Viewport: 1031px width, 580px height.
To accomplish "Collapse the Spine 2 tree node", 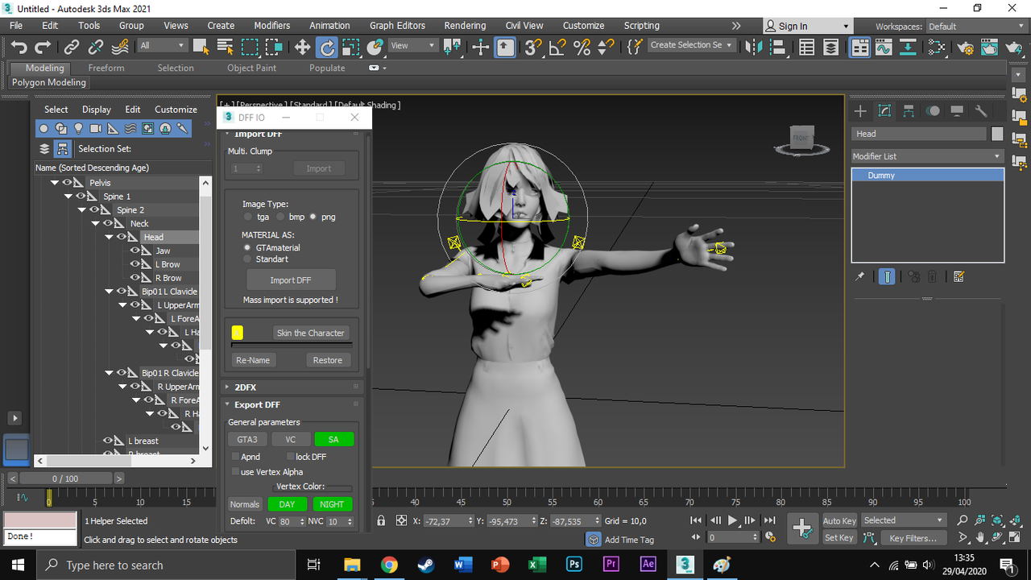I will click(82, 210).
